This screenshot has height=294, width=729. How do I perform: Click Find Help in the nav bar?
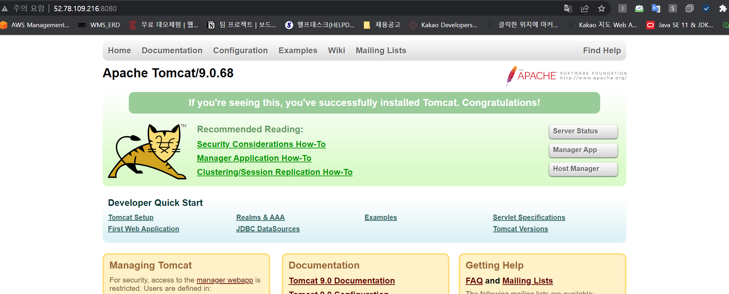click(602, 51)
